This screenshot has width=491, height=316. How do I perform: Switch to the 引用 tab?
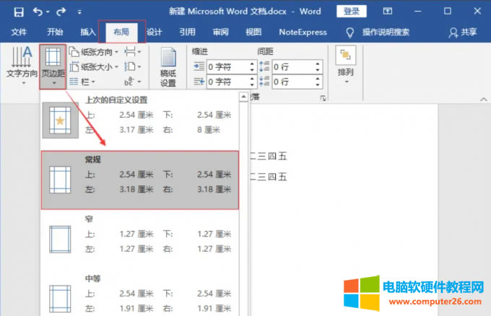click(x=187, y=32)
